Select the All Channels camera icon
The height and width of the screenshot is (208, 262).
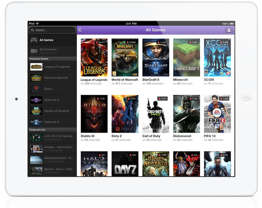pyautogui.click(x=34, y=51)
